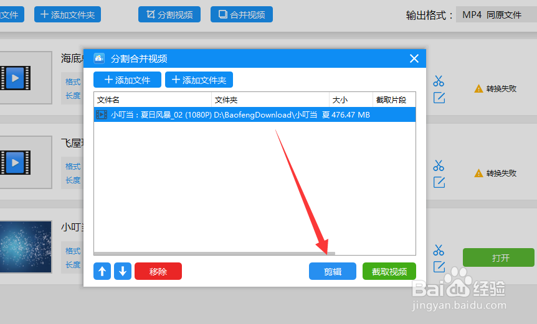Image resolution: width=537 pixels, height=324 pixels.
Task: Click second row's 转换失败 warning status
Action: click(x=495, y=174)
